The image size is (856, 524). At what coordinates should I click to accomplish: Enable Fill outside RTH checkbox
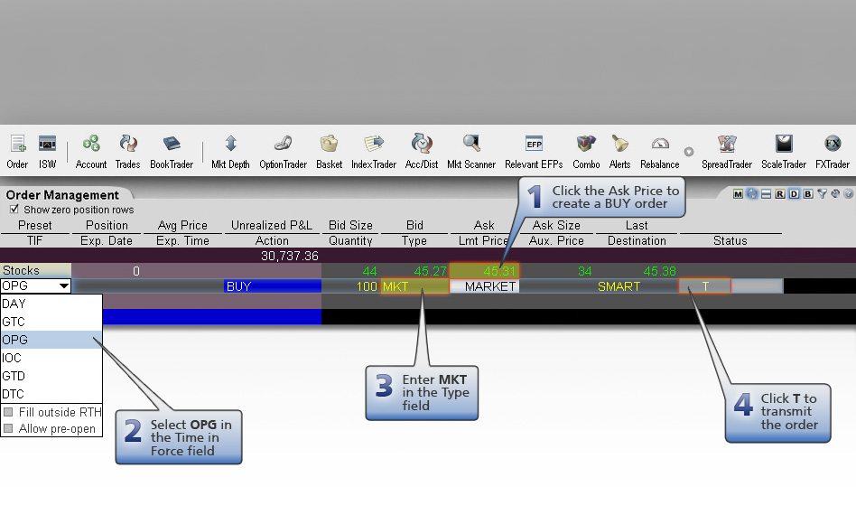coord(8,412)
